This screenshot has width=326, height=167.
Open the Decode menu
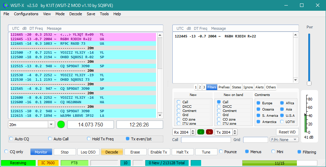coord(76,14)
